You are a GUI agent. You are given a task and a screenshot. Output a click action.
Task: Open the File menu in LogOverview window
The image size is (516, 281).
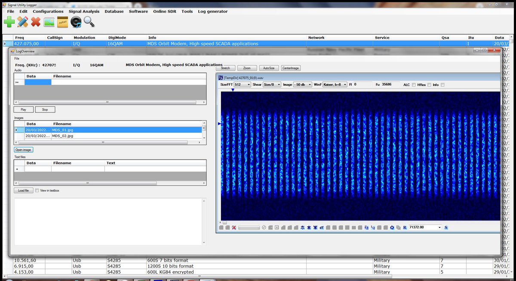tap(17, 58)
